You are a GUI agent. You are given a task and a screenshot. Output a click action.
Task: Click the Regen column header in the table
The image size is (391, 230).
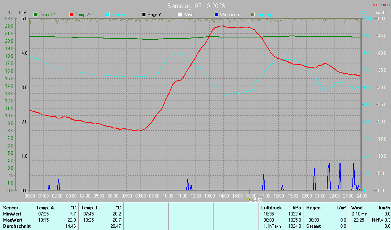click(x=313, y=208)
